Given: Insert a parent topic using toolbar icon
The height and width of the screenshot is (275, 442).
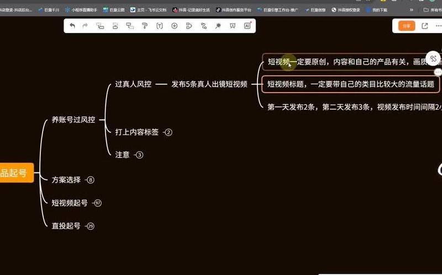Looking at the screenshot, I should [130, 26].
